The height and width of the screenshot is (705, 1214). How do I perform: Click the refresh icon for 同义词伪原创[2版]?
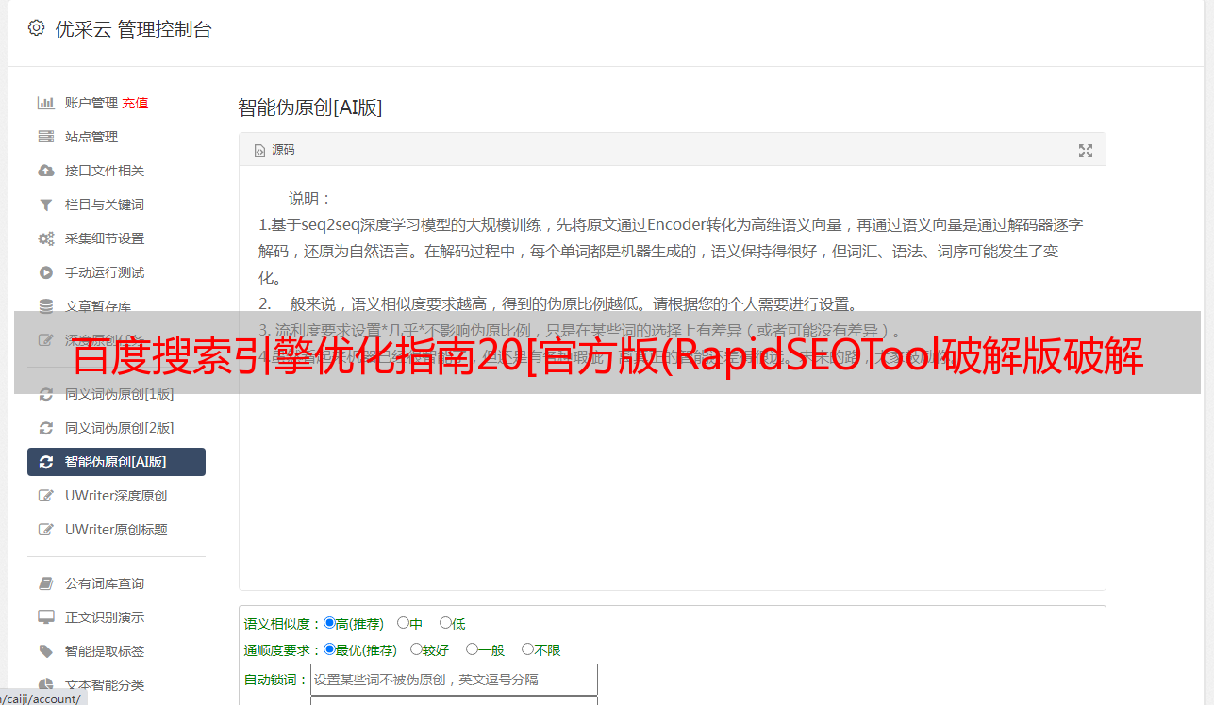(45, 428)
